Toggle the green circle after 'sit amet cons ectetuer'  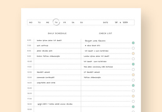(x=133, y=64)
